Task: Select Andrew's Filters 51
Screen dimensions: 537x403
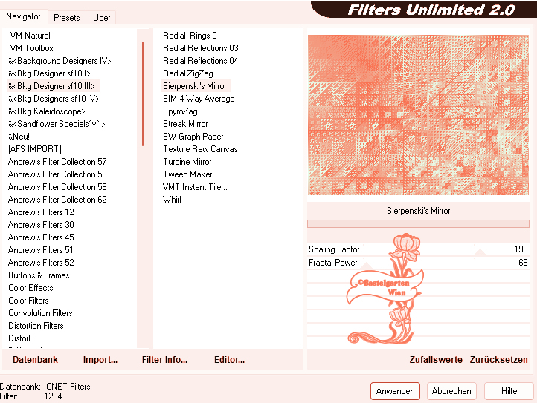Action: [40, 250]
